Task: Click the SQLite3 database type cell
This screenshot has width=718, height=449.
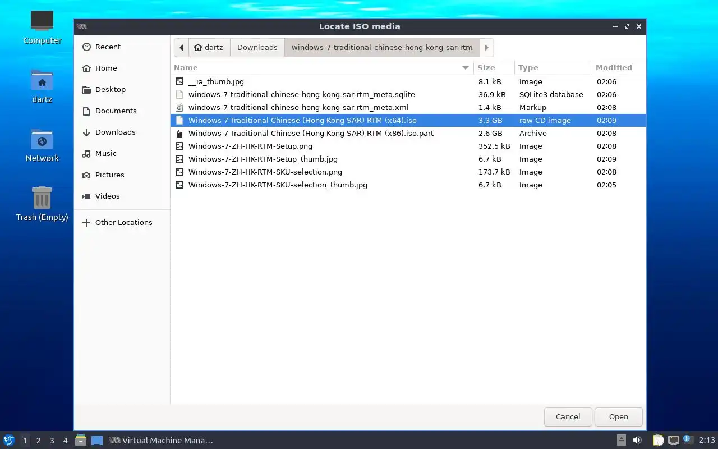Action: (551, 95)
